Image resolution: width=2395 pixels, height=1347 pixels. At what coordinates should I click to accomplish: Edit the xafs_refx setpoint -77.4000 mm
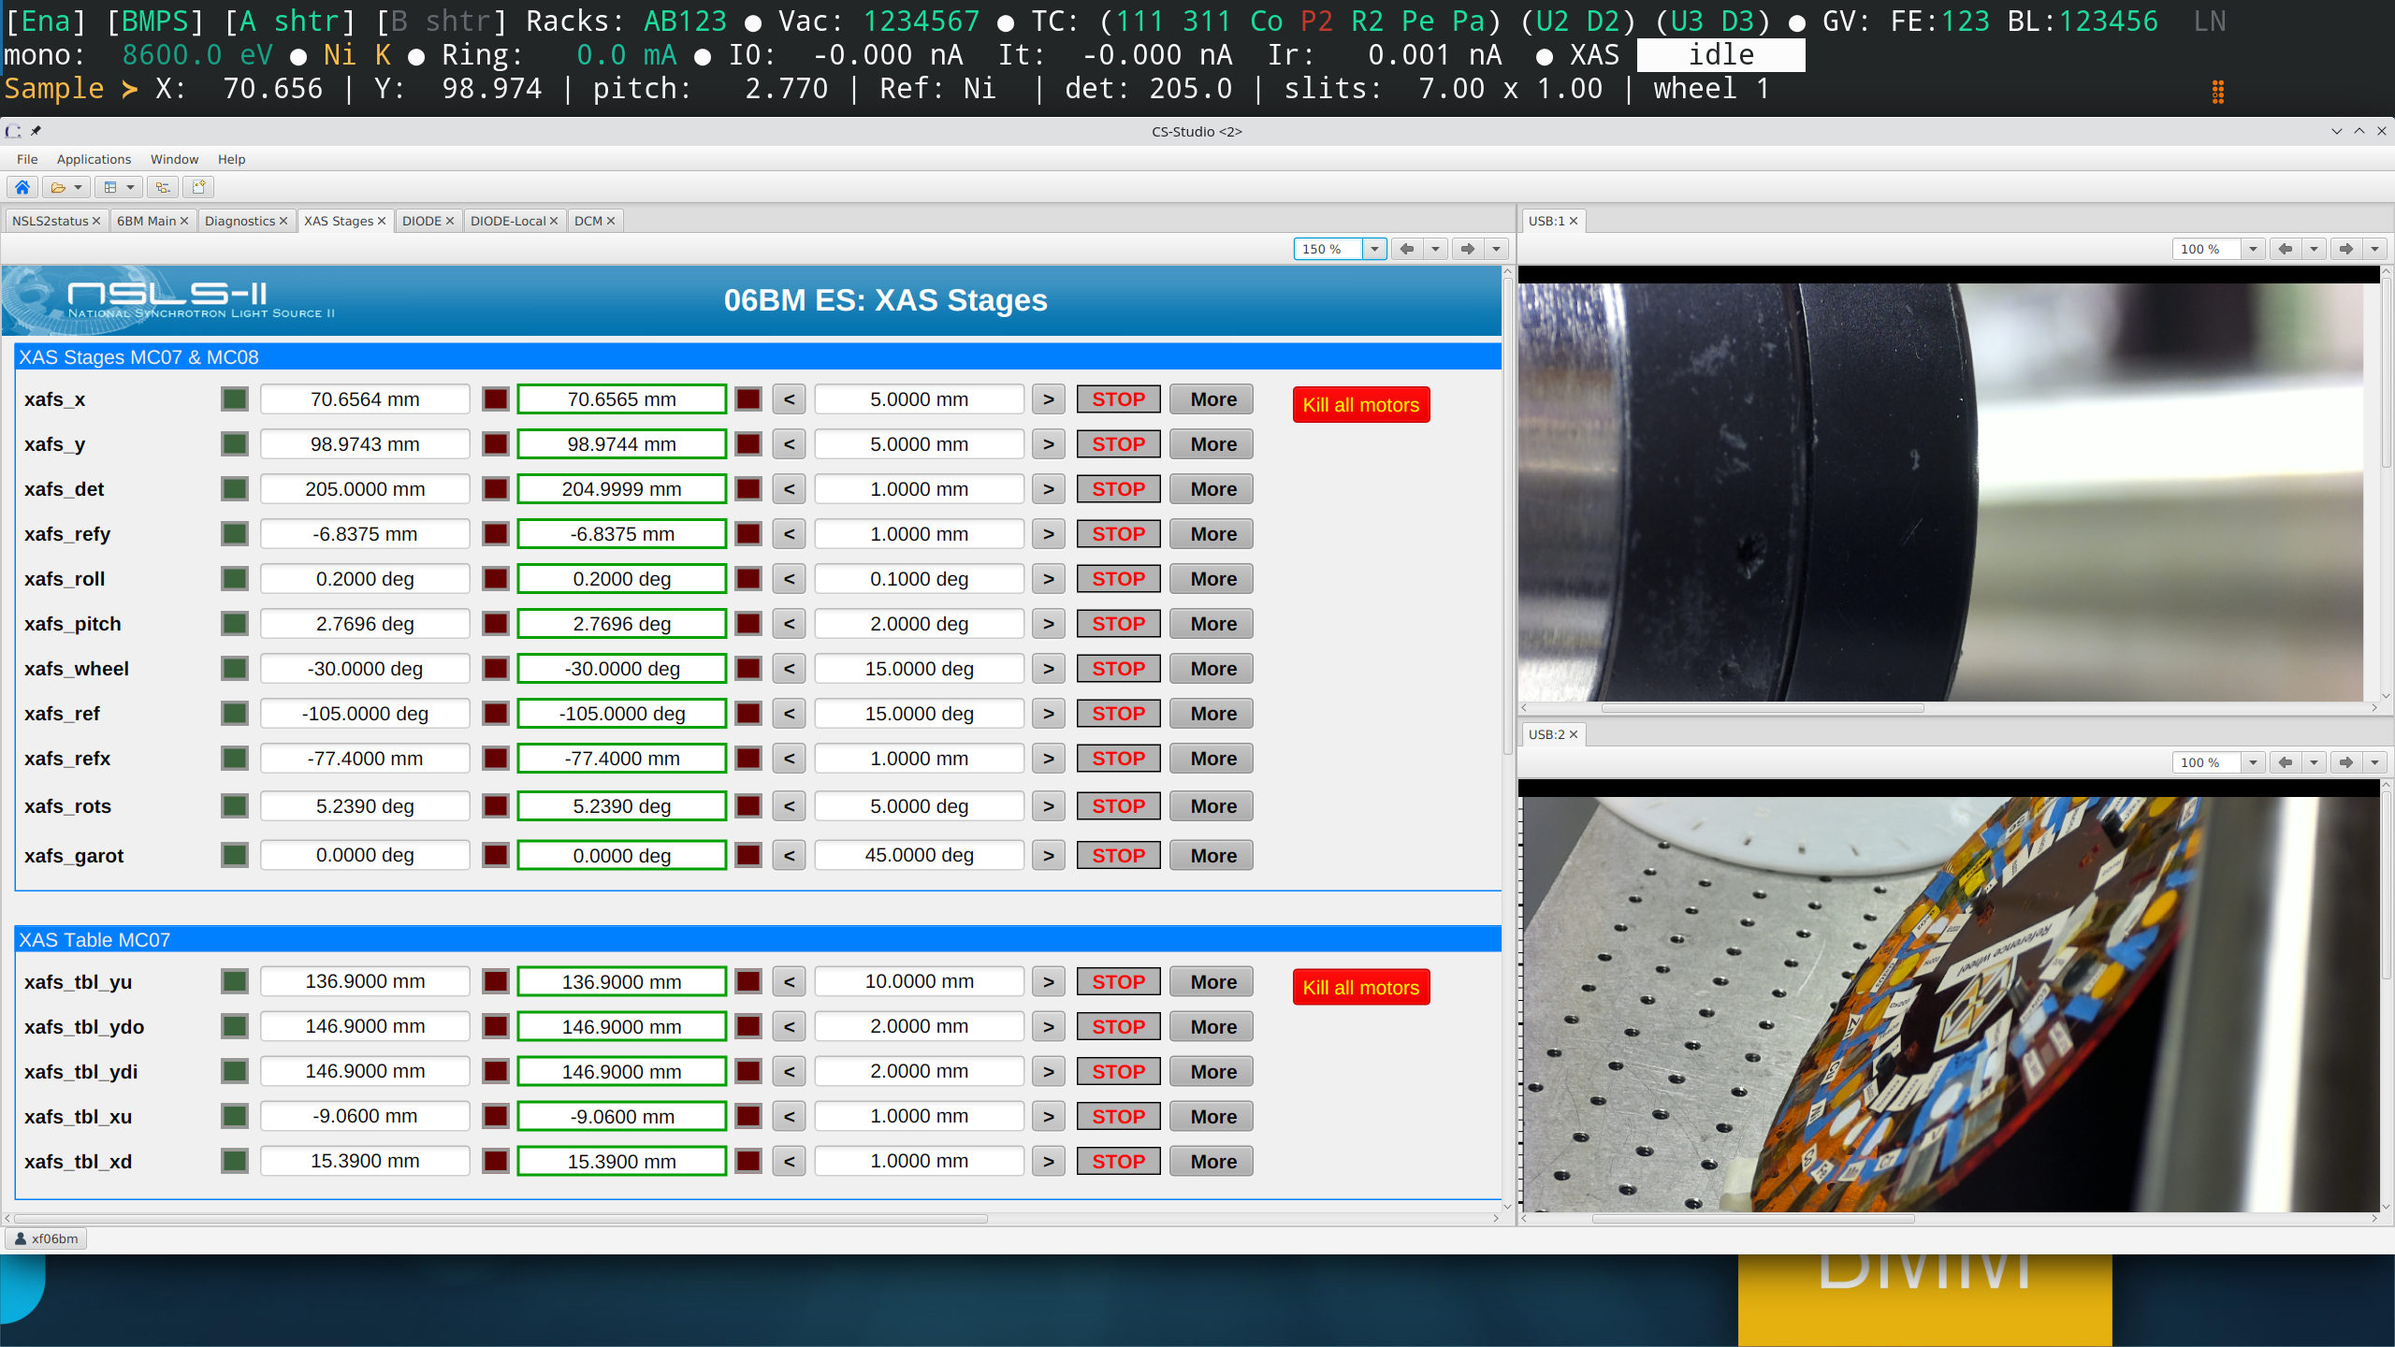pyautogui.click(x=621, y=759)
